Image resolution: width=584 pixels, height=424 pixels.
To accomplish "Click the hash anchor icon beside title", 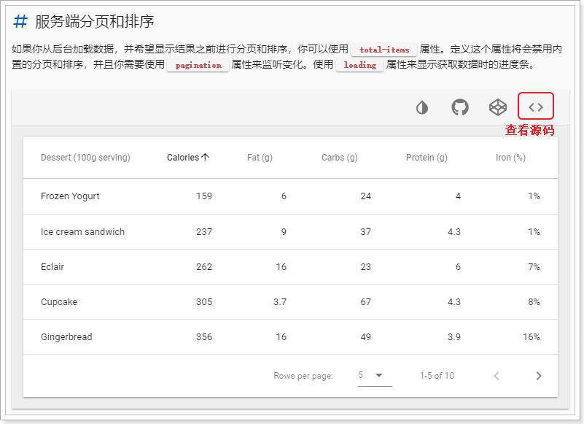I will [x=21, y=21].
